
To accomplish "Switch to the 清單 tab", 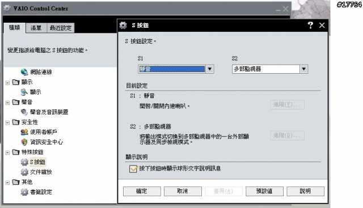I will [x=36, y=28].
